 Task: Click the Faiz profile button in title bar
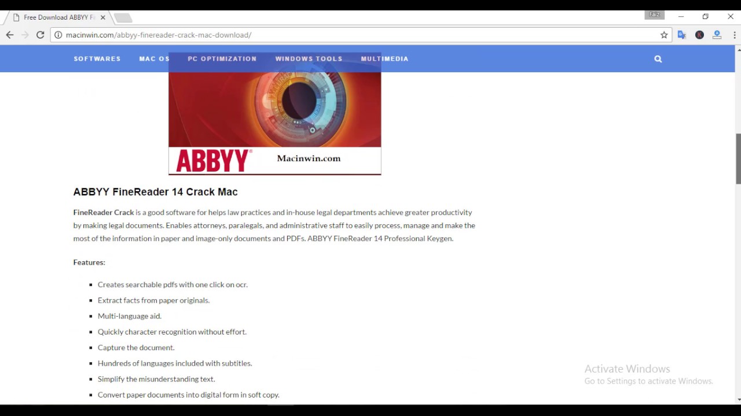655,14
